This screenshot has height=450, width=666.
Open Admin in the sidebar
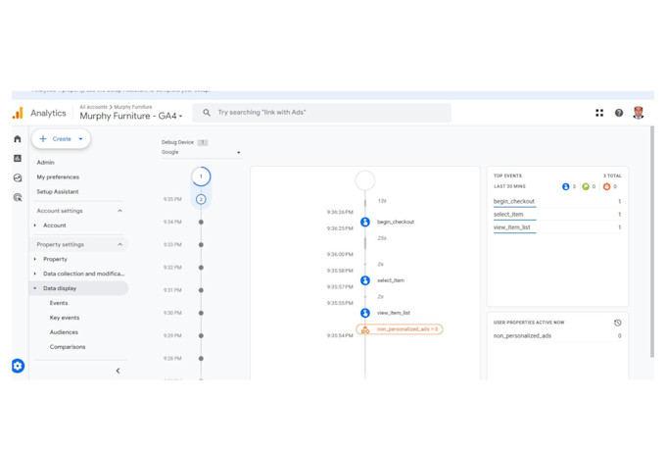[x=45, y=163]
